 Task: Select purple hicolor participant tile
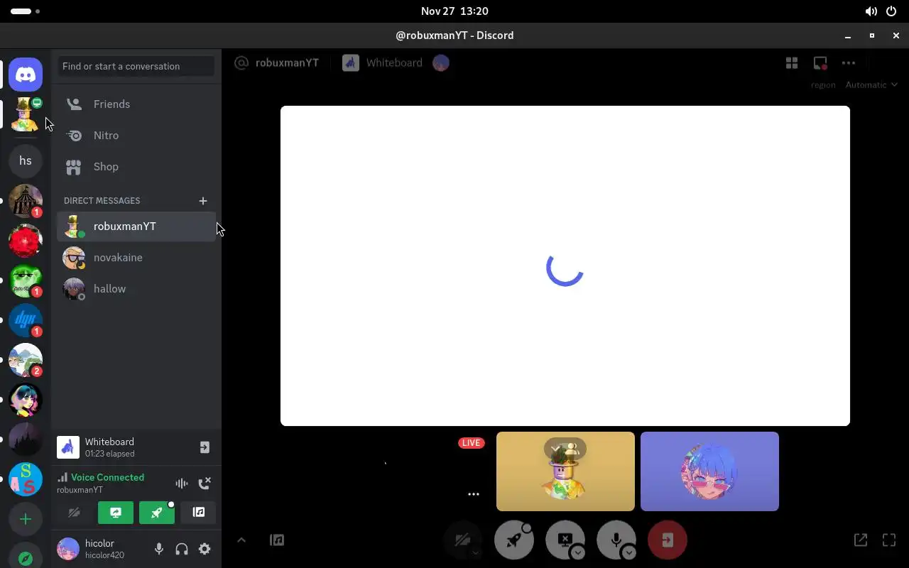point(709,471)
